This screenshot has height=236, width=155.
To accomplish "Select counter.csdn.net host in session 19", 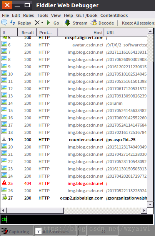I will (86, 140).
